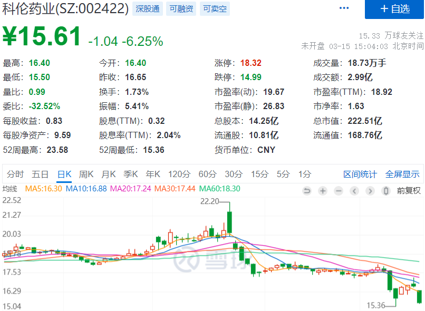This screenshot has height=311, width=425.
Task: Click the 委比 value -32.52%
Action: coord(44,106)
